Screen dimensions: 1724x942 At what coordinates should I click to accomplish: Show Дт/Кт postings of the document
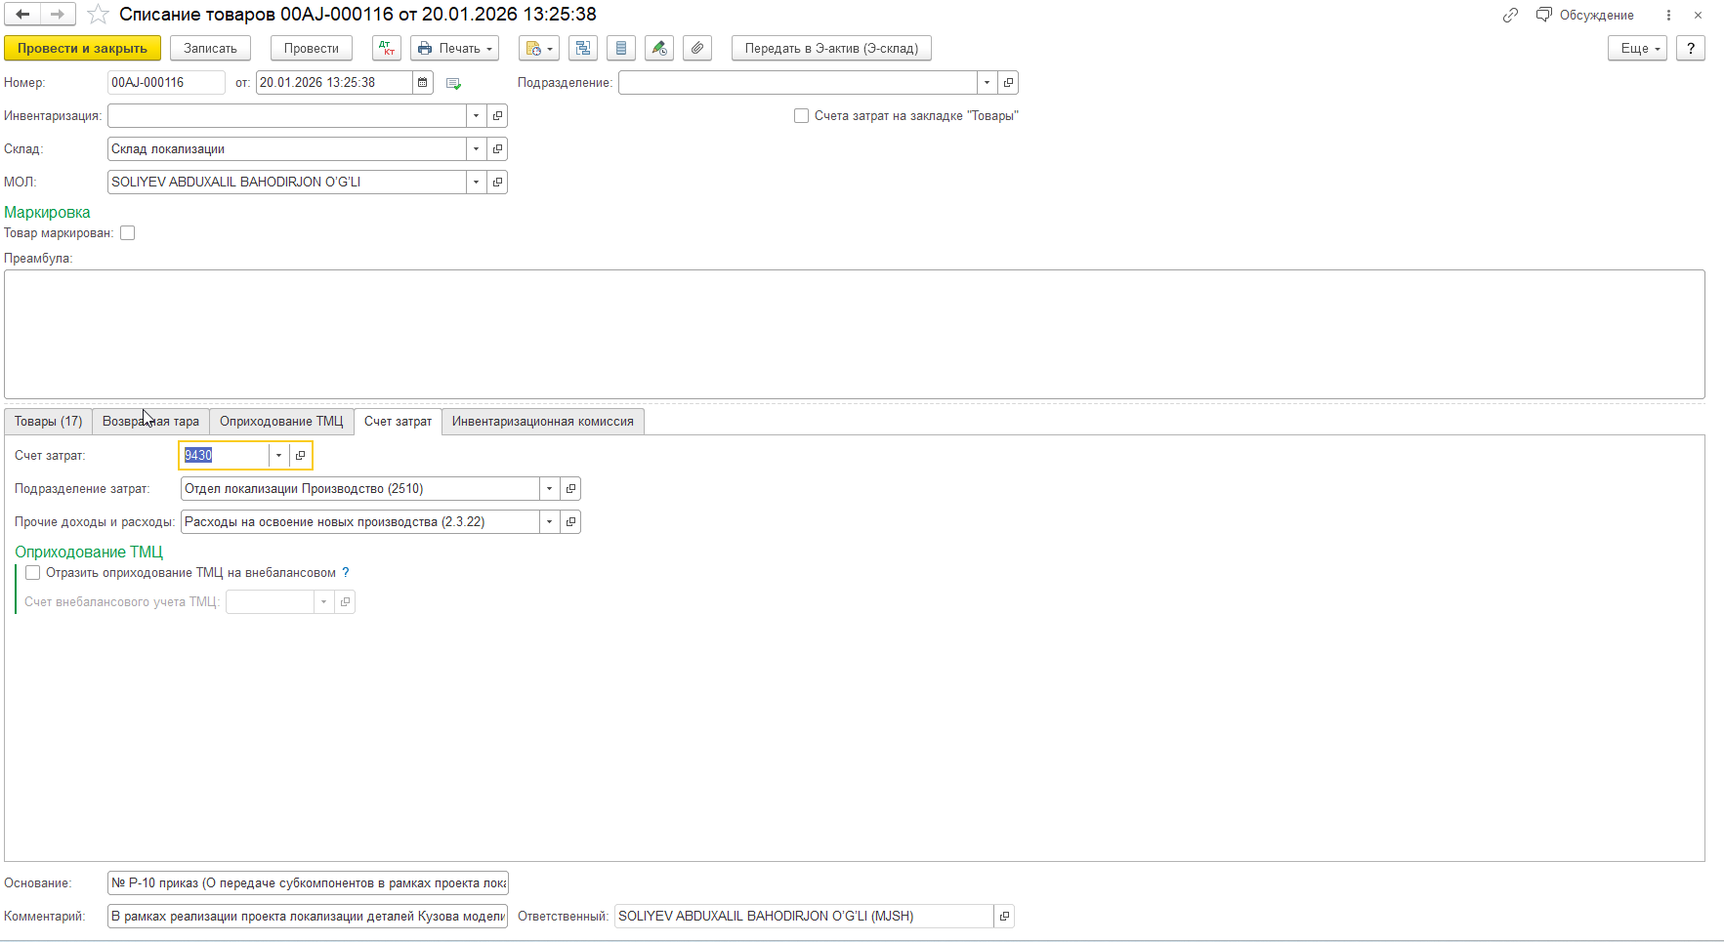point(387,48)
